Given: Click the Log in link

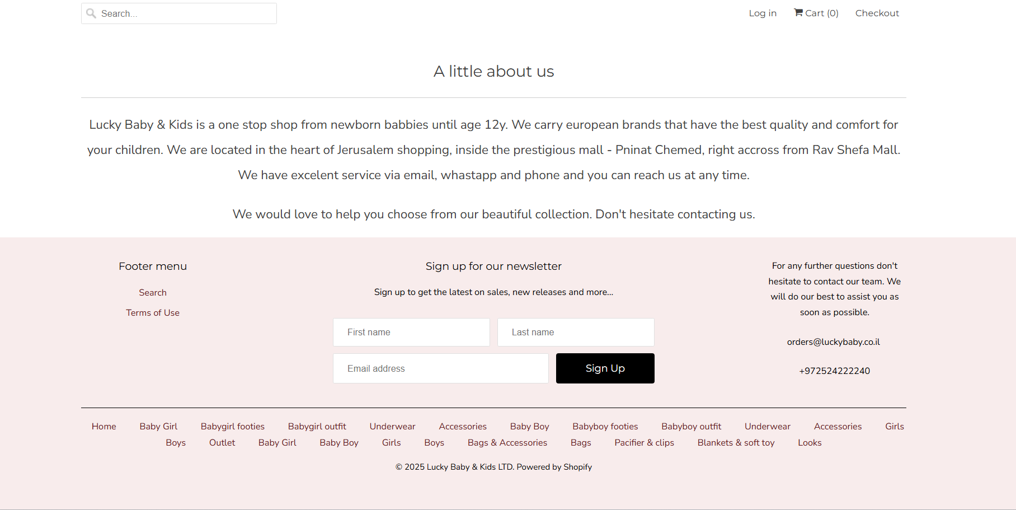Looking at the screenshot, I should click(763, 13).
